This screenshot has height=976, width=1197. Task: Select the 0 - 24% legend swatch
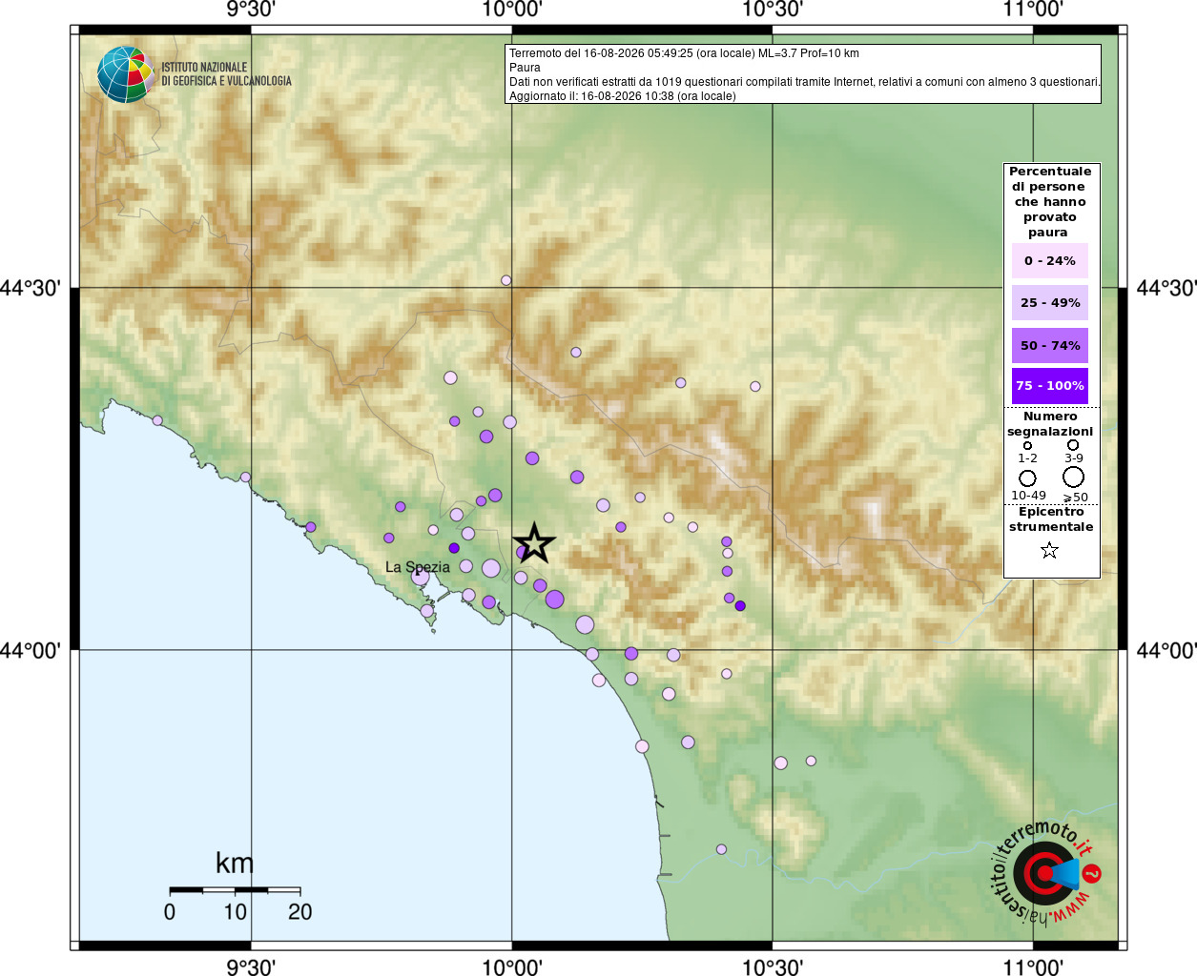1049,260
